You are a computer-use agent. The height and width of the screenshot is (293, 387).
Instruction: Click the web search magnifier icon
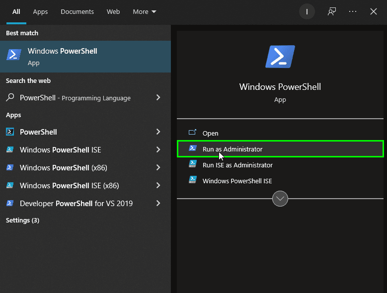[10, 97]
